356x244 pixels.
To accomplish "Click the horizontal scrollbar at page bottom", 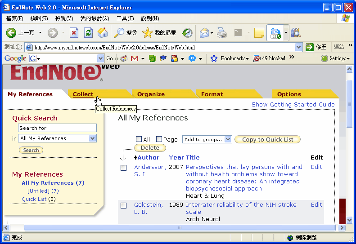I will [x=179, y=228].
